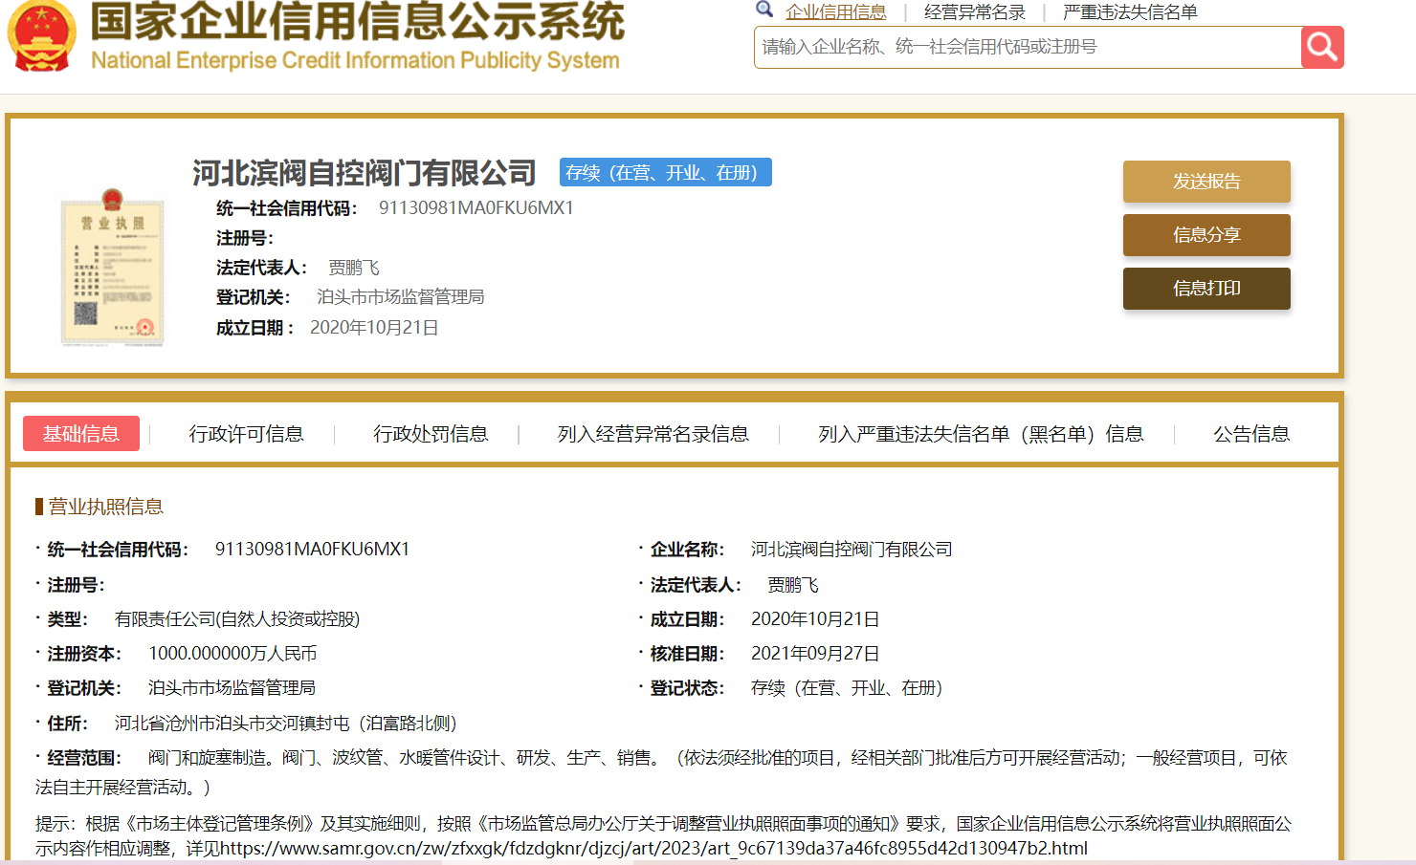Screen dimensions: 1416x865
Task: Switch to the 基础信息 tab
Action: [81, 434]
